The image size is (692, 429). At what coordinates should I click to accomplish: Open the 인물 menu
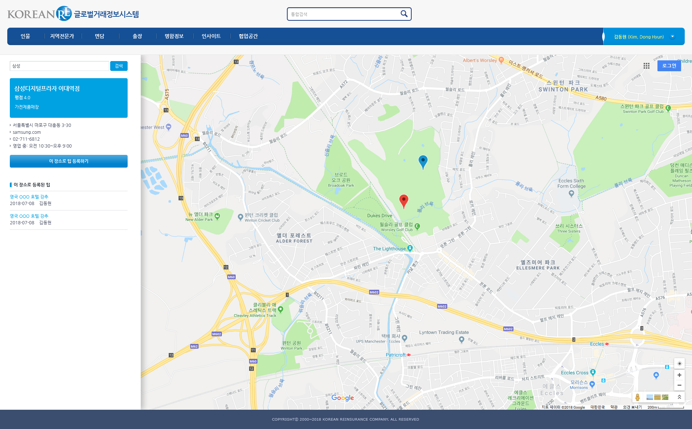pos(25,36)
